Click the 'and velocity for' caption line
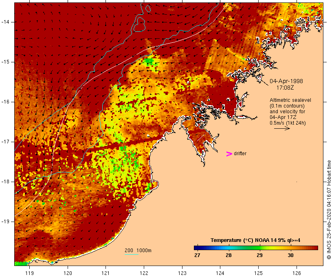Viewport: 334px width, 277px height. tap(287, 112)
